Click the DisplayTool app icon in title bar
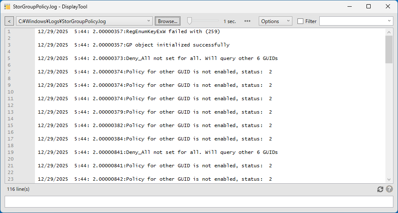This screenshot has height=213, width=398. [7, 7]
